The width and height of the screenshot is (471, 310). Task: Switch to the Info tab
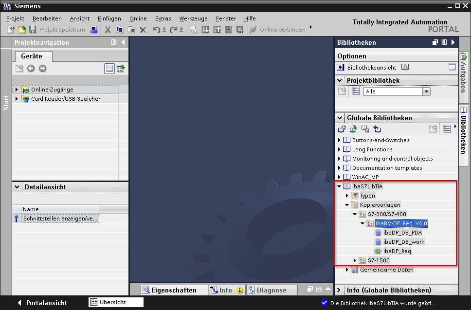tap(227, 290)
